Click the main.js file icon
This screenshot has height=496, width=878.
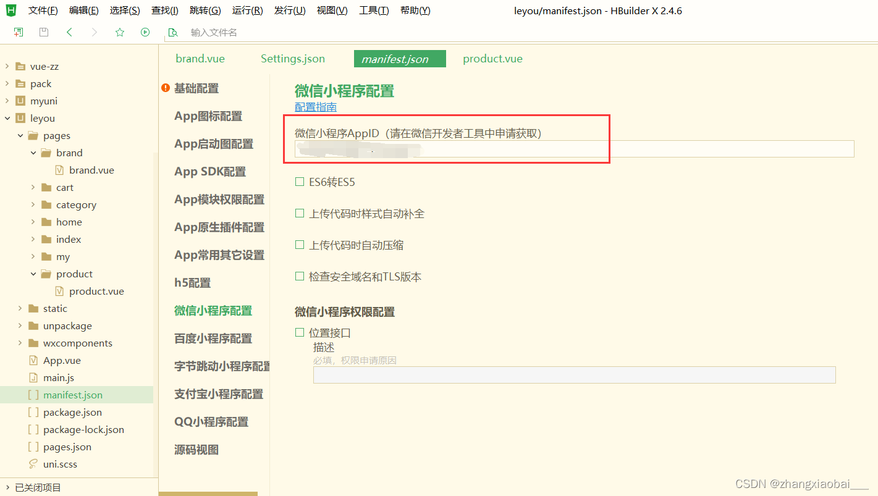click(x=33, y=377)
